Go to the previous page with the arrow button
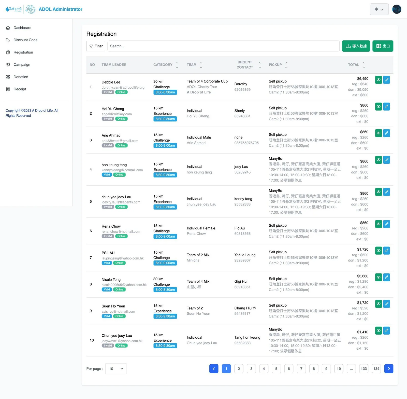The width and height of the screenshot is (407, 399). pyautogui.click(x=214, y=368)
